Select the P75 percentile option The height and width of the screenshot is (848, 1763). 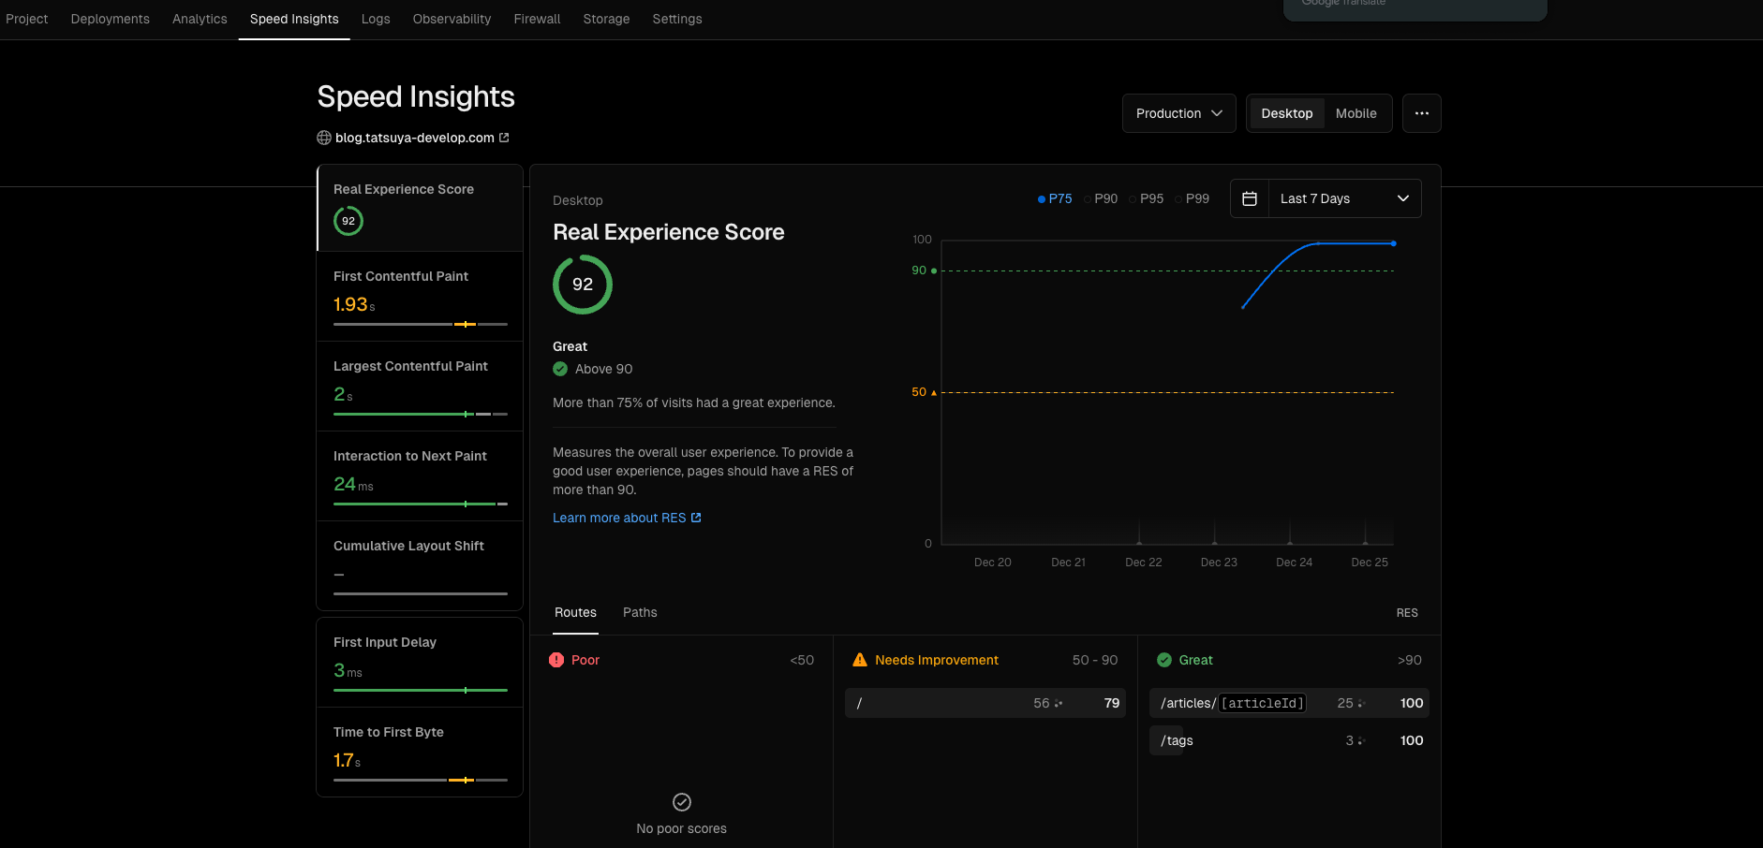coord(1055,198)
